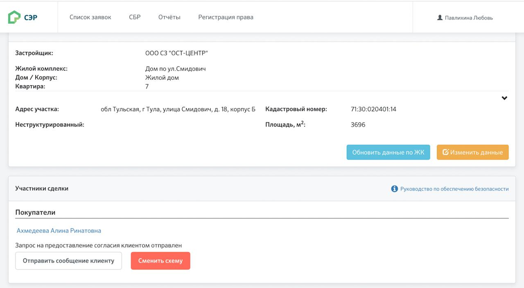Open Павлихина Любовь user menu
Viewport: 524px width, 288px height.
(x=465, y=18)
